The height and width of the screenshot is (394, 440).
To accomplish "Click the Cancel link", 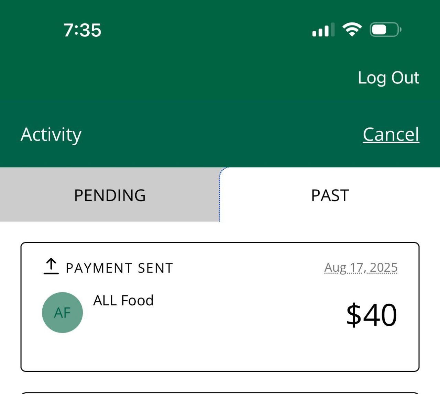I will (391, 134).
